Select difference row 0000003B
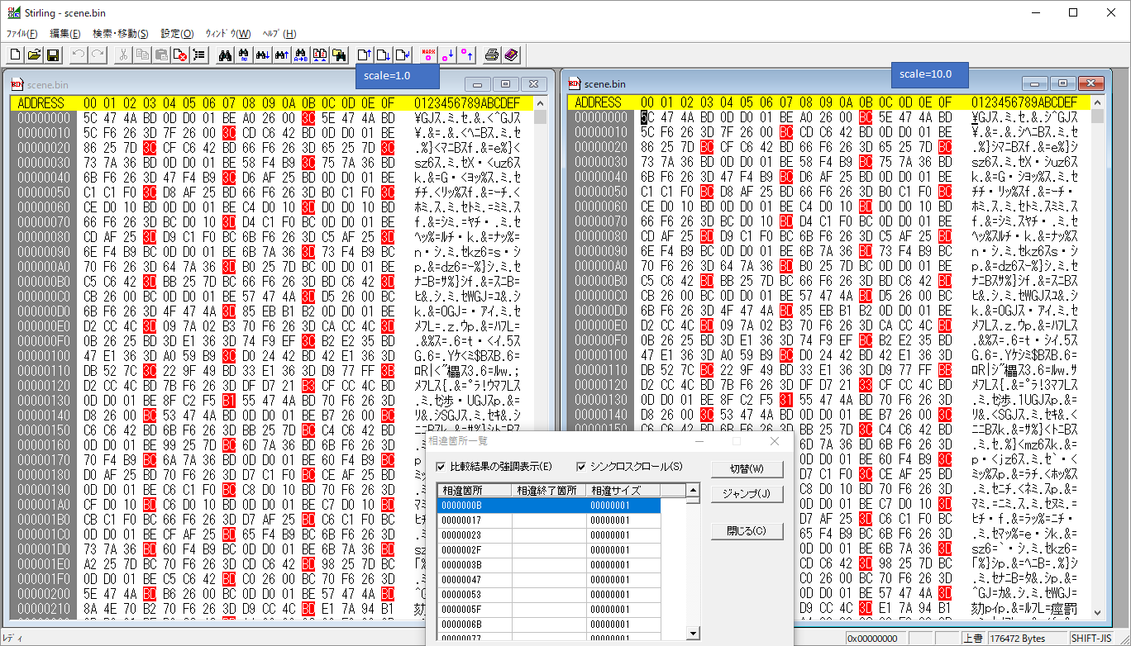Viewport: 1131px width, 646px height. coord(549,565)
